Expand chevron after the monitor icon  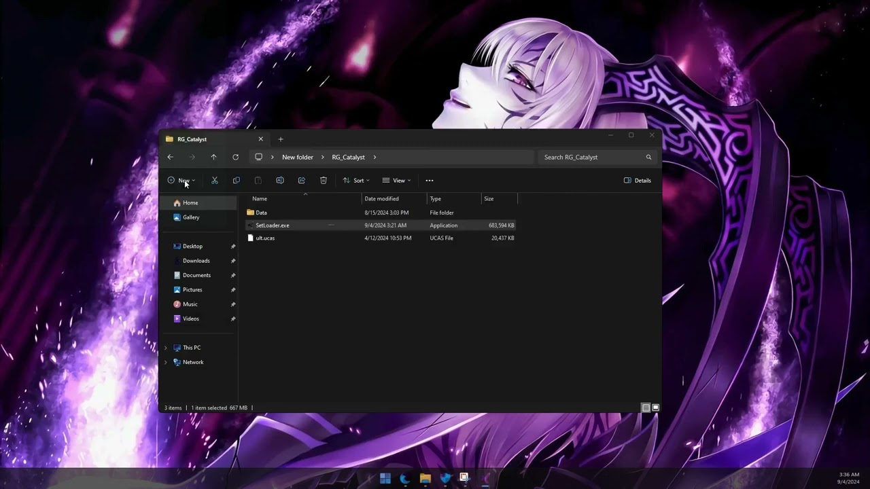273,157
